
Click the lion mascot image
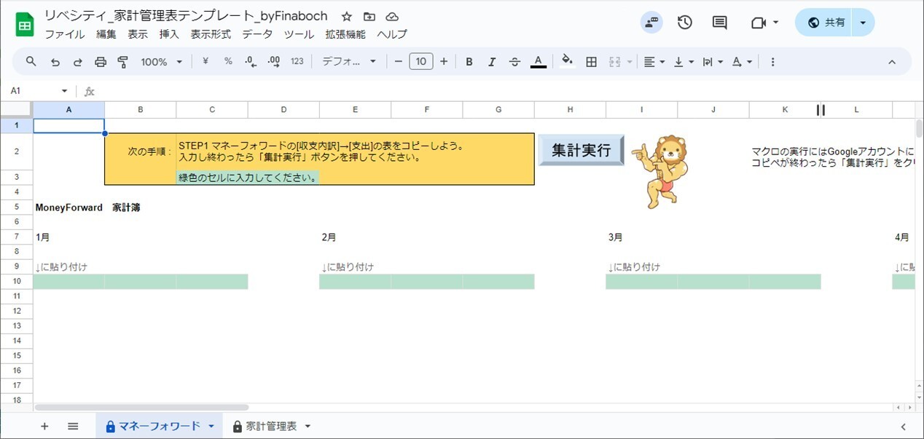click(x=661, y=172)
